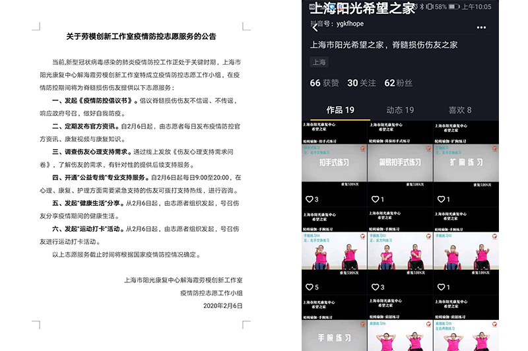Switch to the 动态 19 tab
This screenshot has width=528, height=351.
click(400, 110)
